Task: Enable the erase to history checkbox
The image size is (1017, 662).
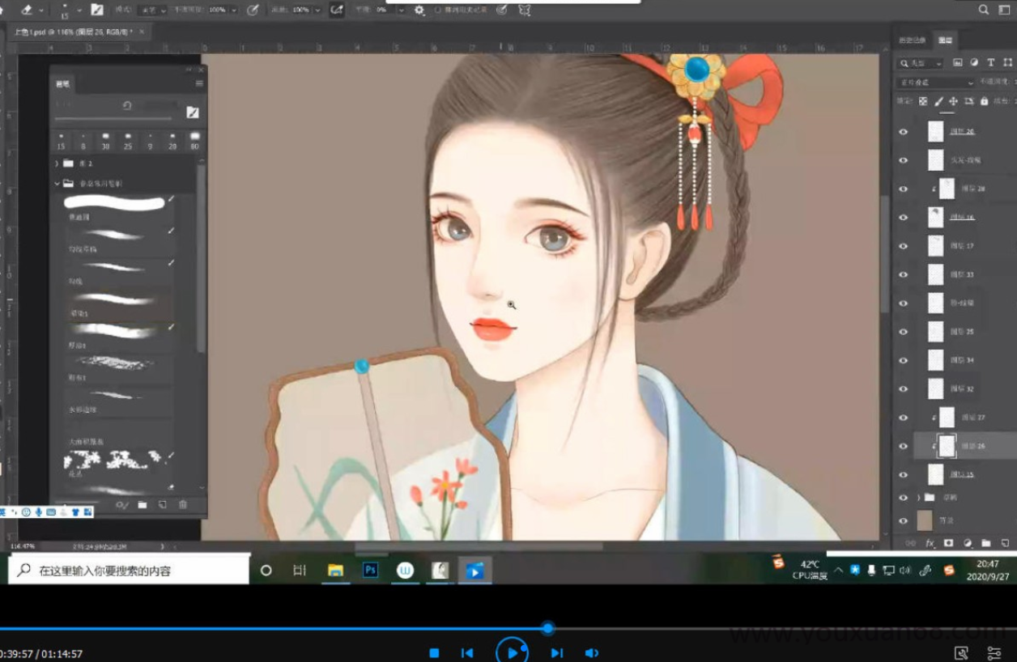Action: [x=438, y=11]
